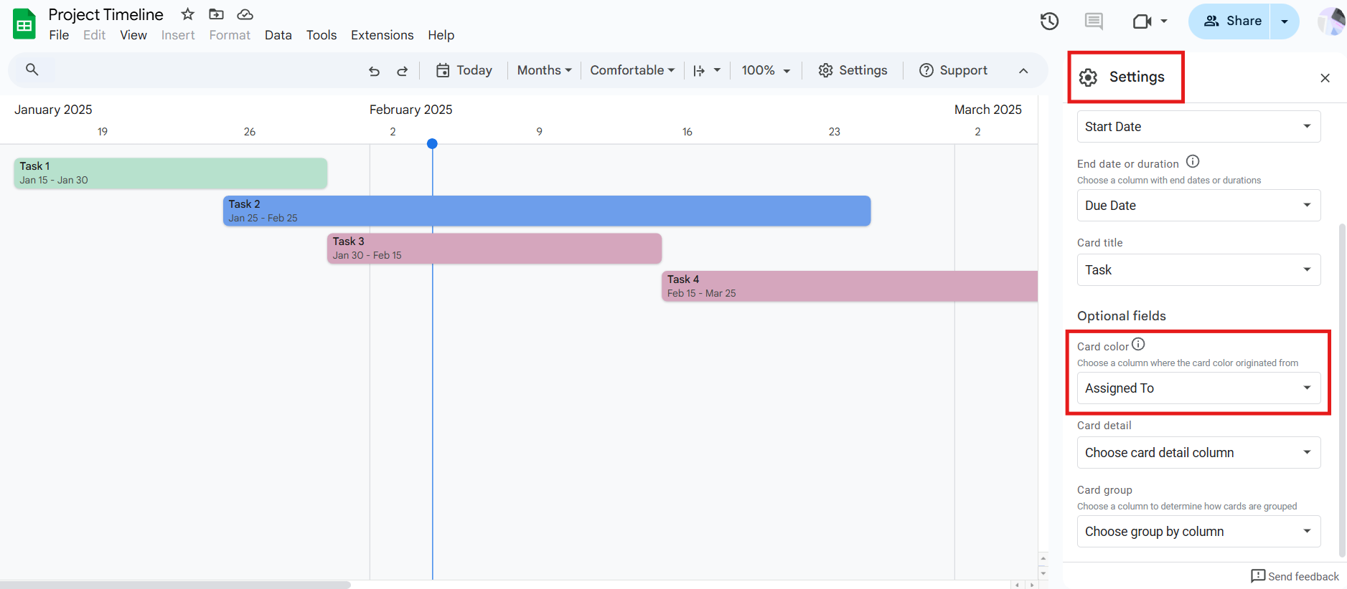This screenshot has height=589, width=1347.
Task: Click the move to folder icon
Action: [x=216, y=14]
